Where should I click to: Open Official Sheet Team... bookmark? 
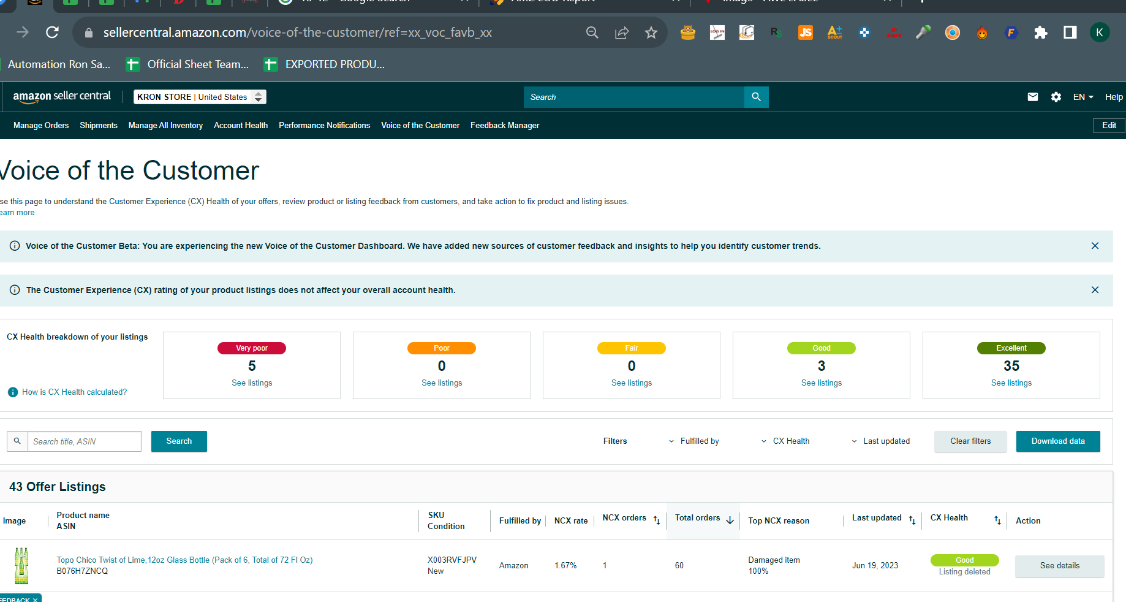(187, 64)
